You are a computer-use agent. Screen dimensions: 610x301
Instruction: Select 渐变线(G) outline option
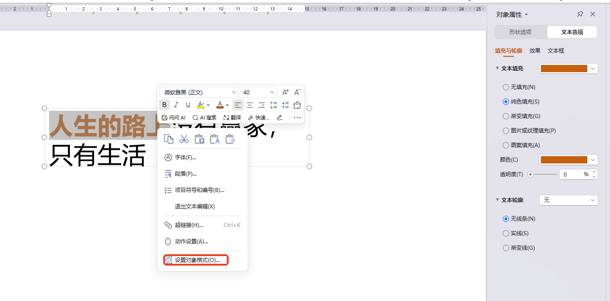(x=519, y=248)
